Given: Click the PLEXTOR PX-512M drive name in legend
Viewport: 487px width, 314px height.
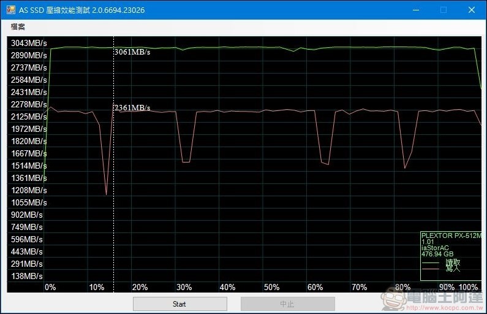Looking at the screenshot, I should coord(451,235).
